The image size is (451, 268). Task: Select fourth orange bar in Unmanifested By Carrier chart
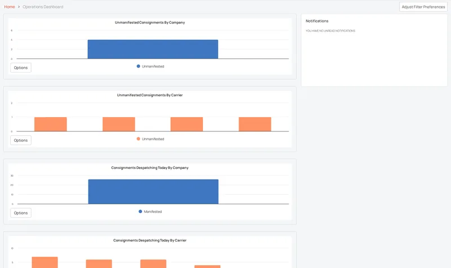(x=255, y=124)
